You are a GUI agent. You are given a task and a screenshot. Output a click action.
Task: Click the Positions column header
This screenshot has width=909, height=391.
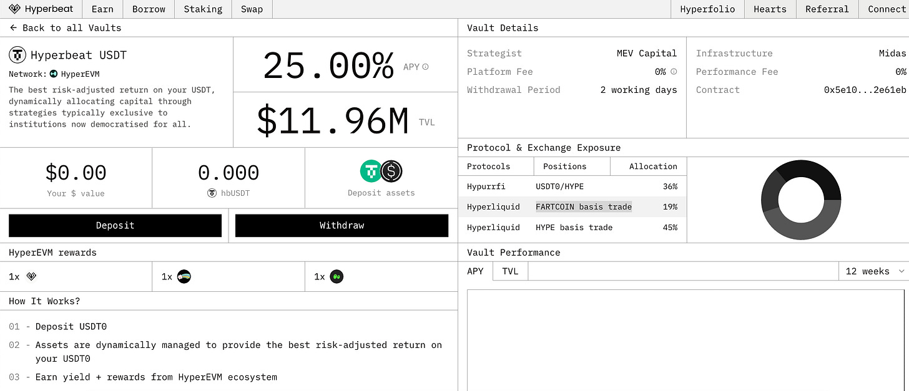pyautogui.click(x=565, y=167)
